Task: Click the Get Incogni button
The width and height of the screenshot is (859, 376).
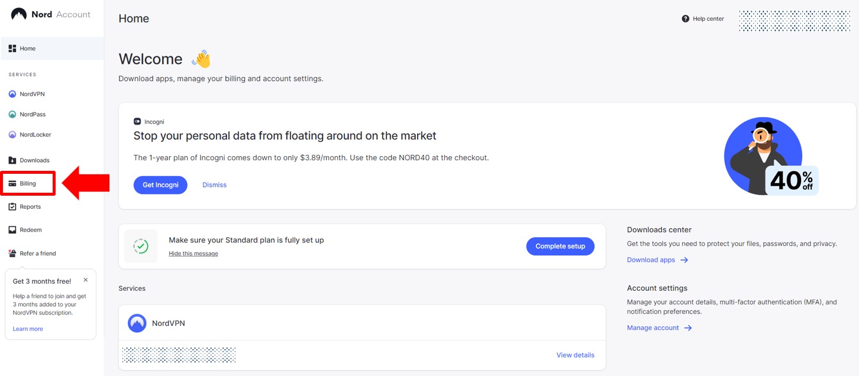Action: tap(160, 184)
